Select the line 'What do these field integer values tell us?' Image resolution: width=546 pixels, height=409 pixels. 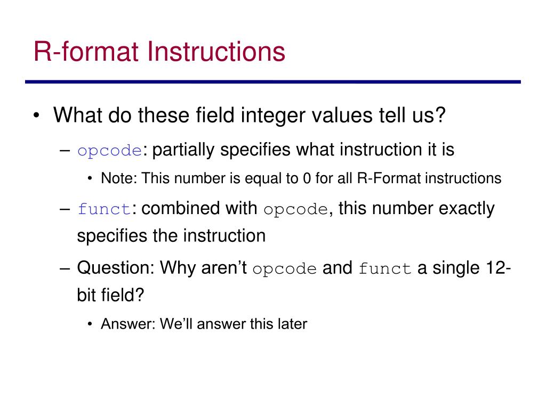[x=250, y=115]
